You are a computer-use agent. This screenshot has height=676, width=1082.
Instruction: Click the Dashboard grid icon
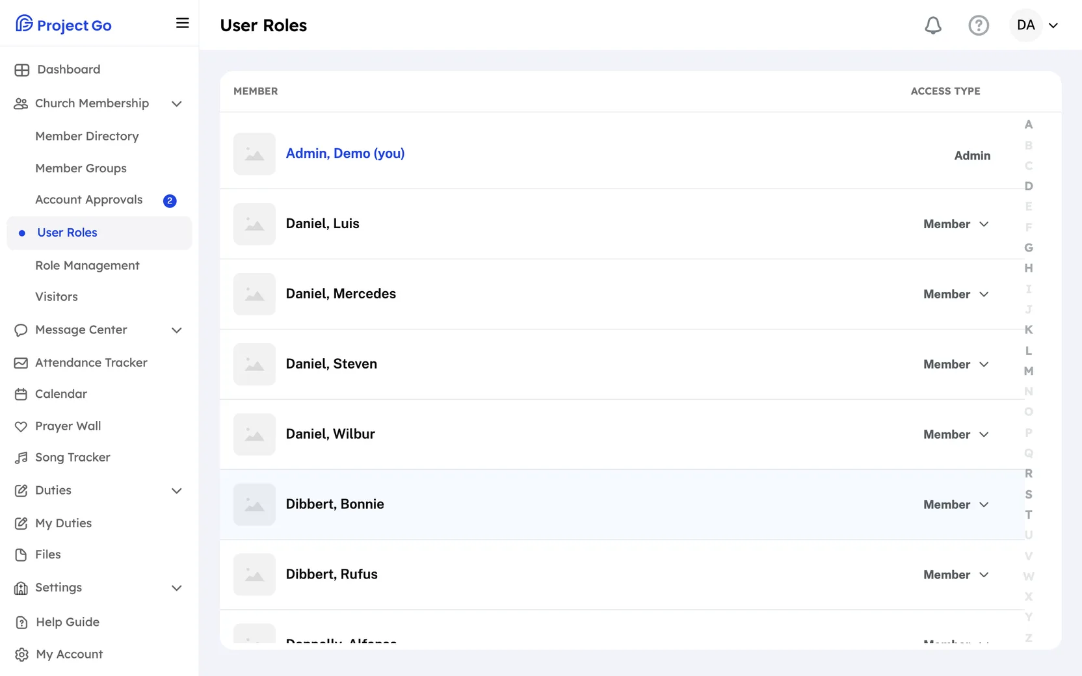click(x=21, y=70)
